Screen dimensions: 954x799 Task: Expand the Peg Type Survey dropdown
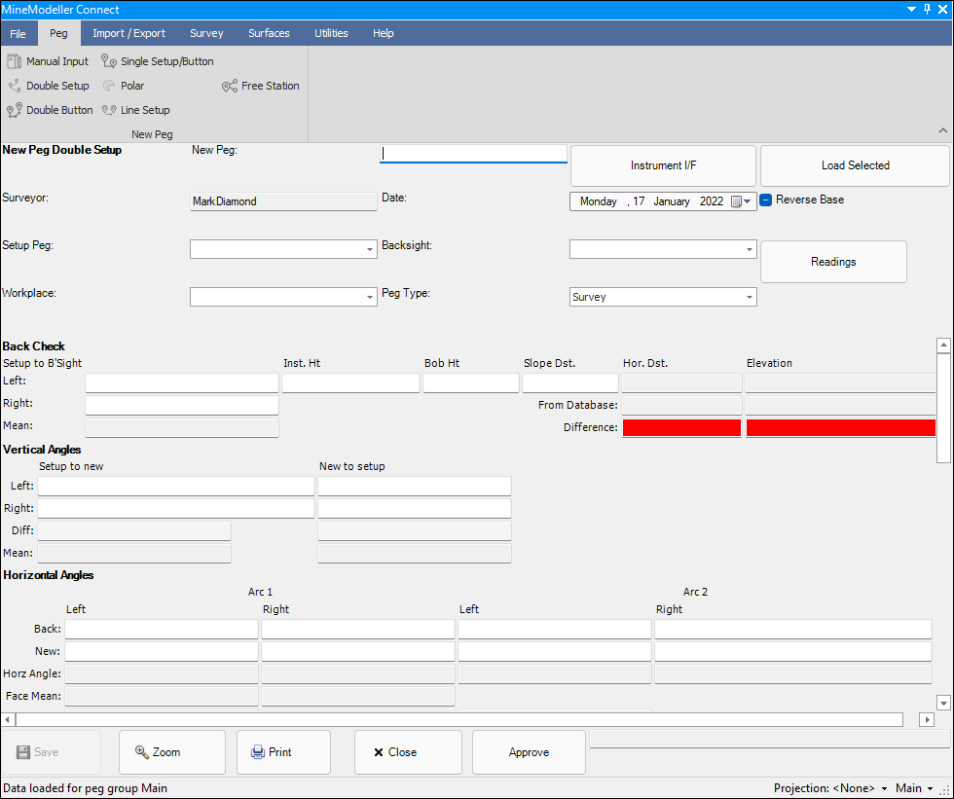(x=749, y=298)
